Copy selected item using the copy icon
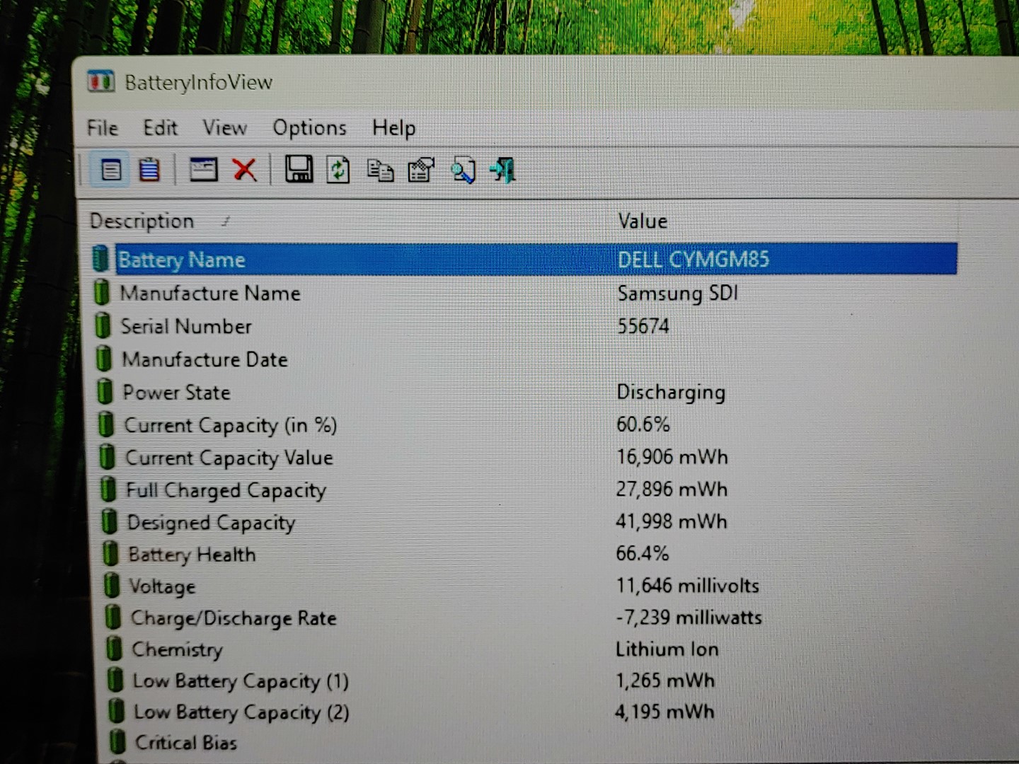 pyautogui.click(x=380, y=170)
